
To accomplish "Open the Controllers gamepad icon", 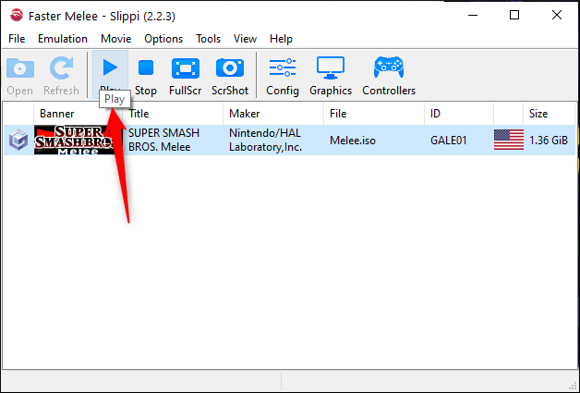I will coord(389,68).
